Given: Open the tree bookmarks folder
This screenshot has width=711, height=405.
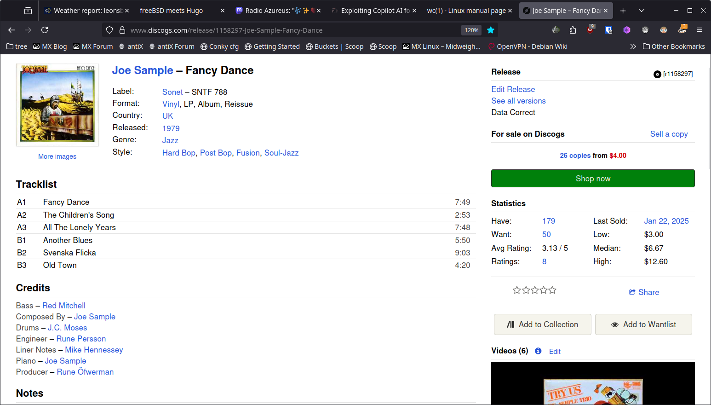Looking at the screenshot, I should coord(17,46).
